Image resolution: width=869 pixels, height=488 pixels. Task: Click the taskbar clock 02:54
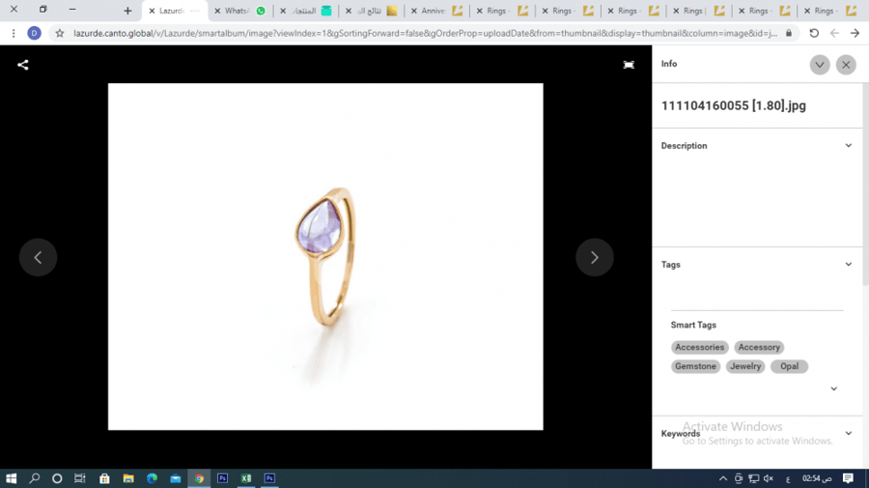(817, 478)
